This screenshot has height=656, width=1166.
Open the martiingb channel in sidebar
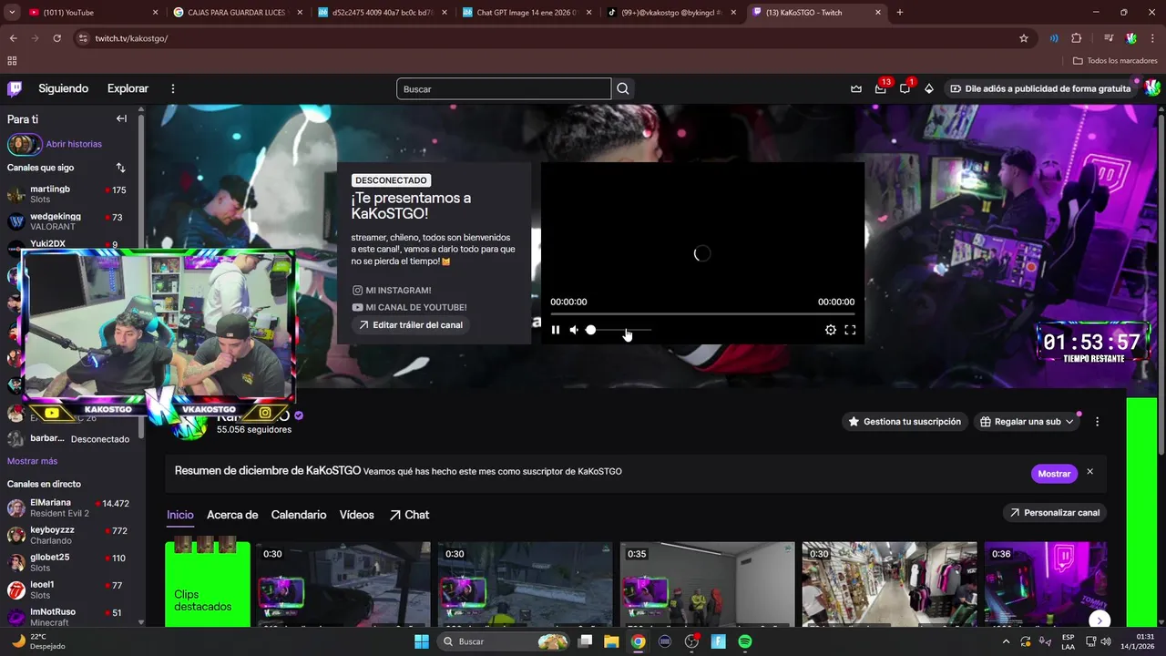point(69,194)
